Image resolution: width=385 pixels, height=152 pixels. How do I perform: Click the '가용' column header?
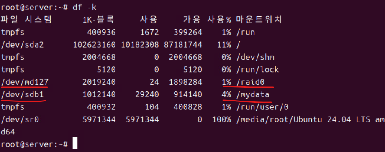click(192, 20)
